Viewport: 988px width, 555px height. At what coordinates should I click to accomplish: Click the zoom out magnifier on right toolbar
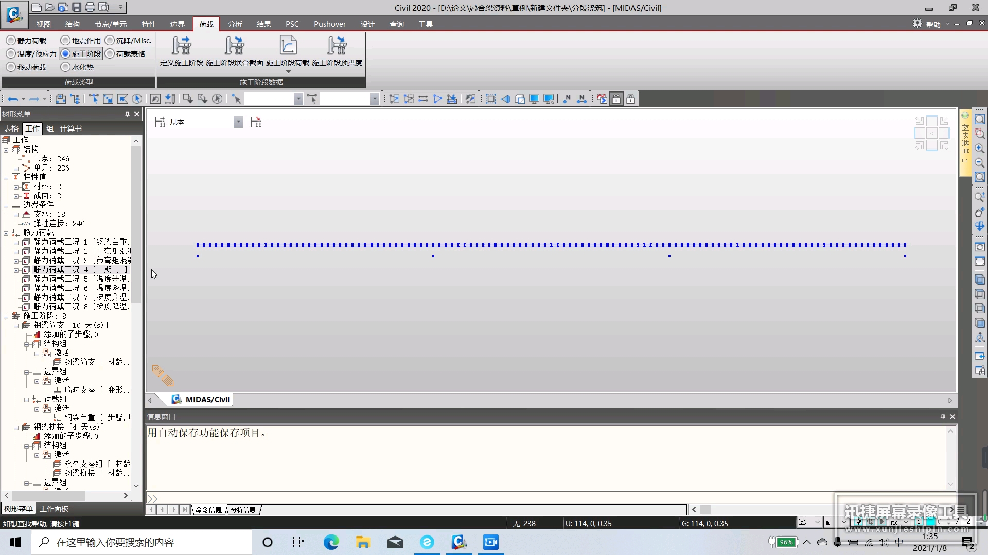click(980, 163)
